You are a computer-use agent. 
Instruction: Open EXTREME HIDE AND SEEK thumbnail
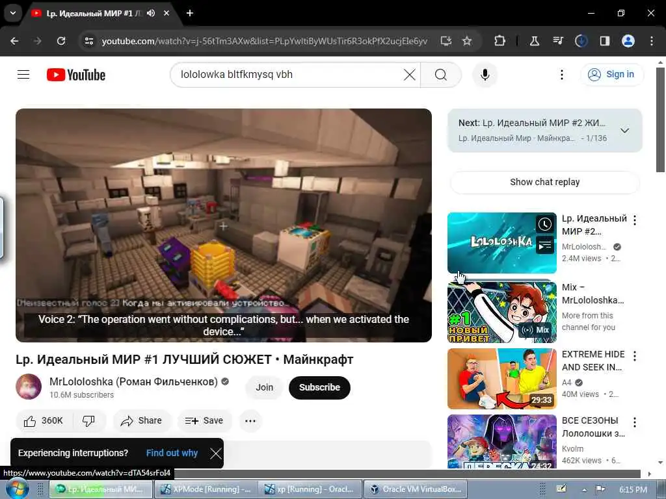(501, 379)
